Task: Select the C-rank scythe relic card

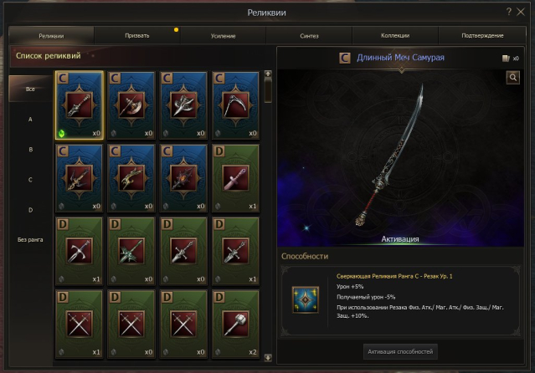Action: [x=235, y=105]
